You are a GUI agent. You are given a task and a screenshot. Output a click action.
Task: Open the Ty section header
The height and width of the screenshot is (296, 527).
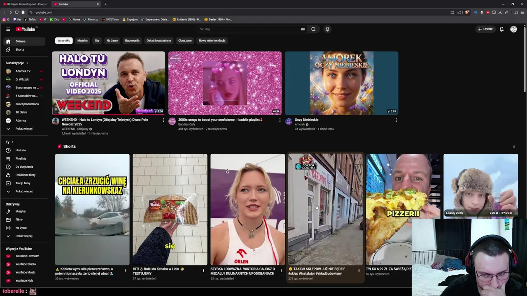[9, 142]
